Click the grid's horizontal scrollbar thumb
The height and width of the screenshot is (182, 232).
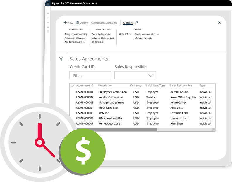tap(117, 129)
